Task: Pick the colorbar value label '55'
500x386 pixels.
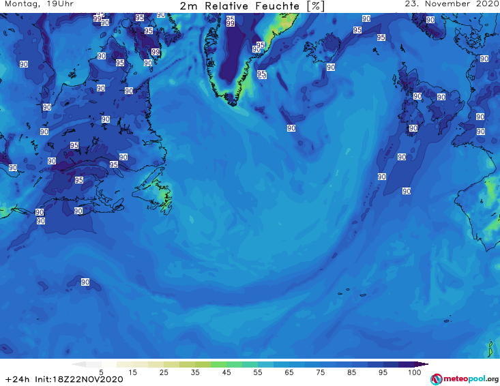Action: pyautogui.click(x=258, y=372)
